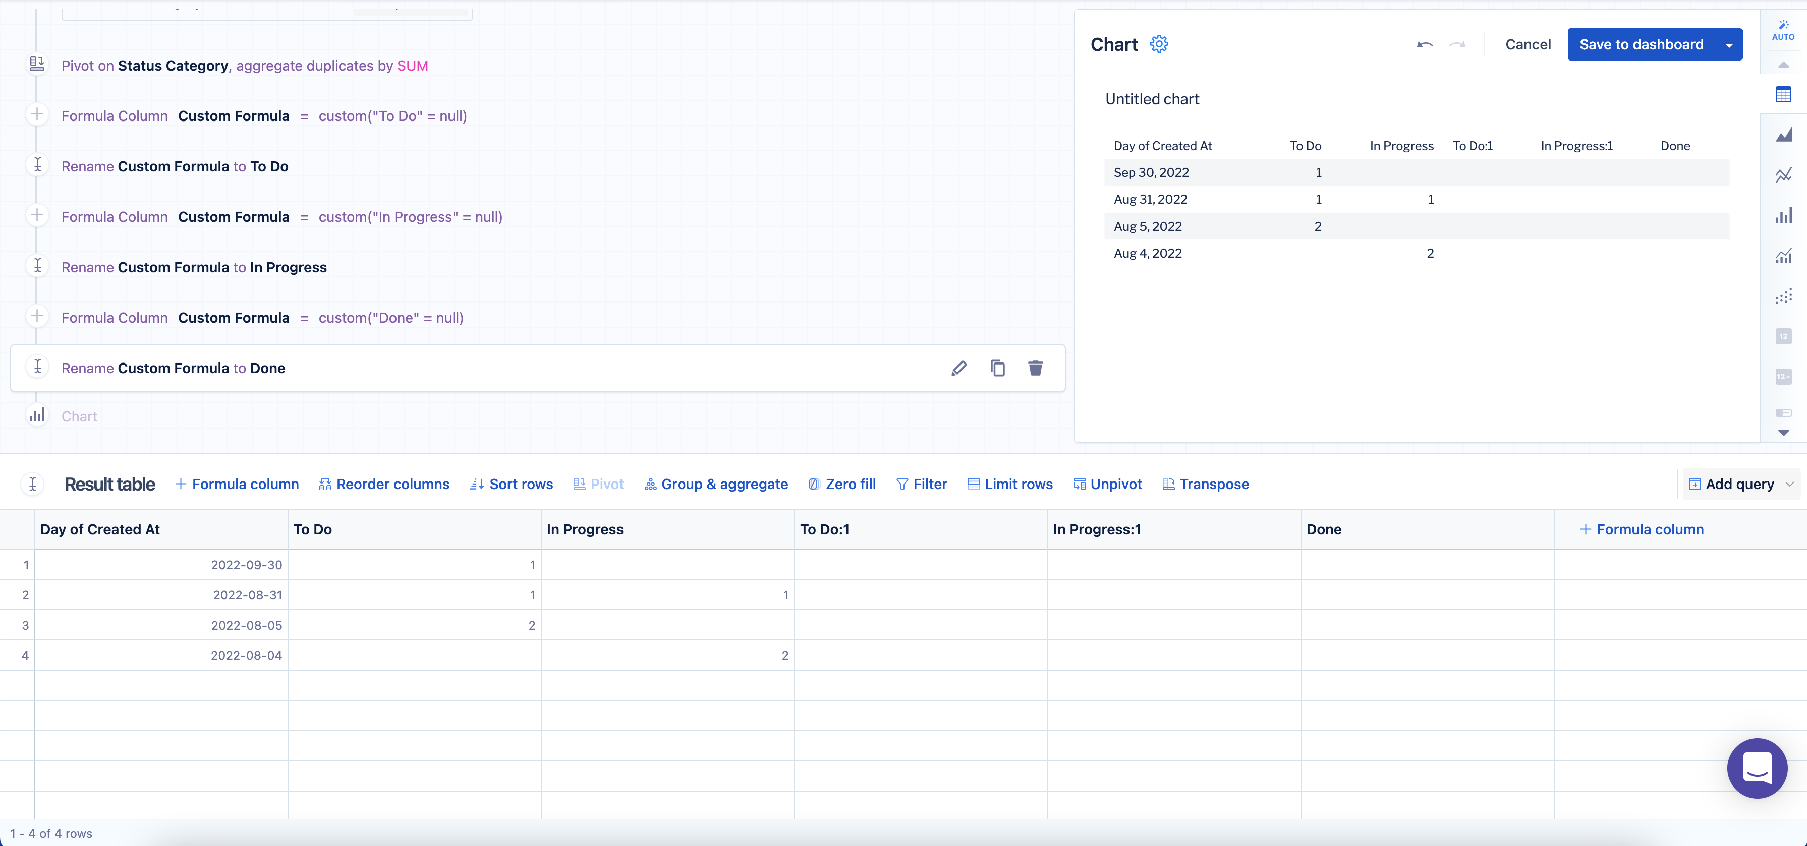Undo the last chart change
1807x846 pixels.
point(1424,45)
